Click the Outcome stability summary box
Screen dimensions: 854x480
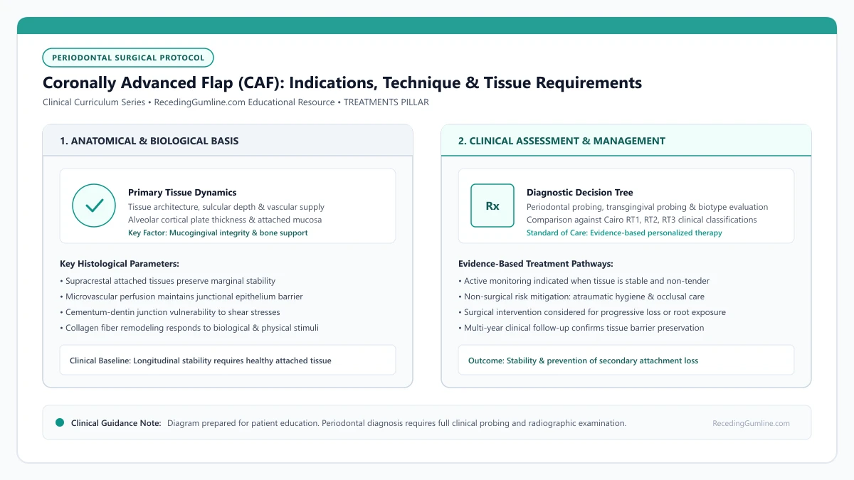(626, 361)
